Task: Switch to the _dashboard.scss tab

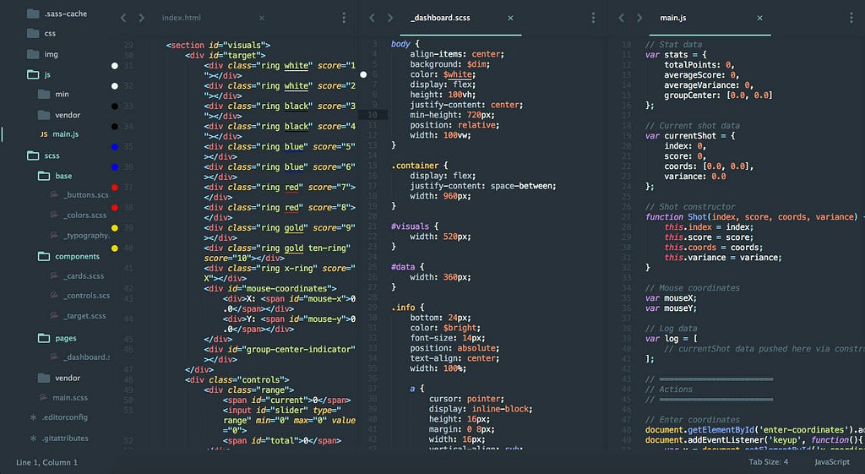Action: pyautogui.click(x=440, y=18)
